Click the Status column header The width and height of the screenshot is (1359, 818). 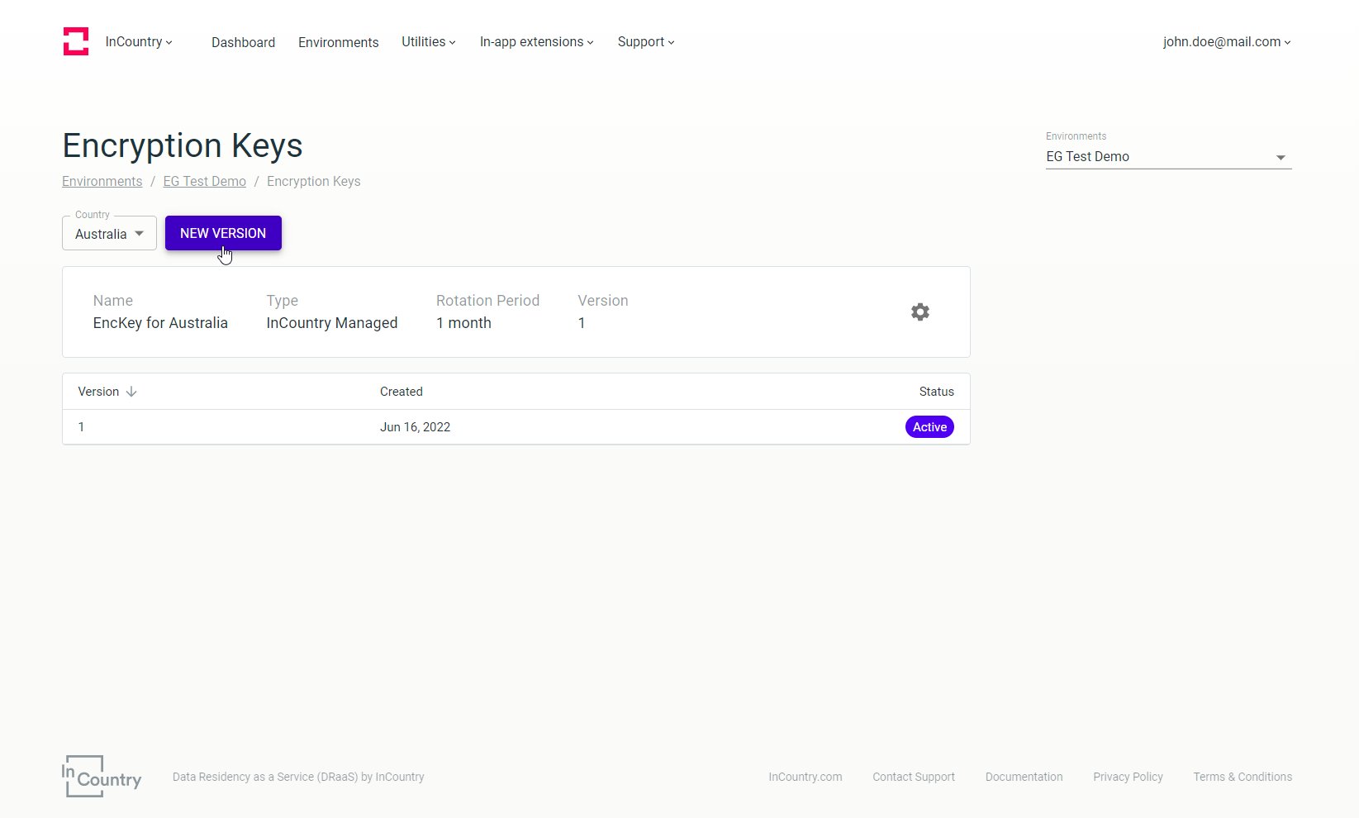point(937,392)
